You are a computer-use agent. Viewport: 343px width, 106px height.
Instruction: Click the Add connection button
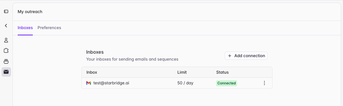pos(246,56)
